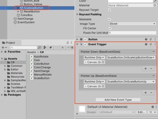Open the Image Type dropdown
The width and height of the screenshot is (158, 119).
pyautogui.click(x=132, y=24)
